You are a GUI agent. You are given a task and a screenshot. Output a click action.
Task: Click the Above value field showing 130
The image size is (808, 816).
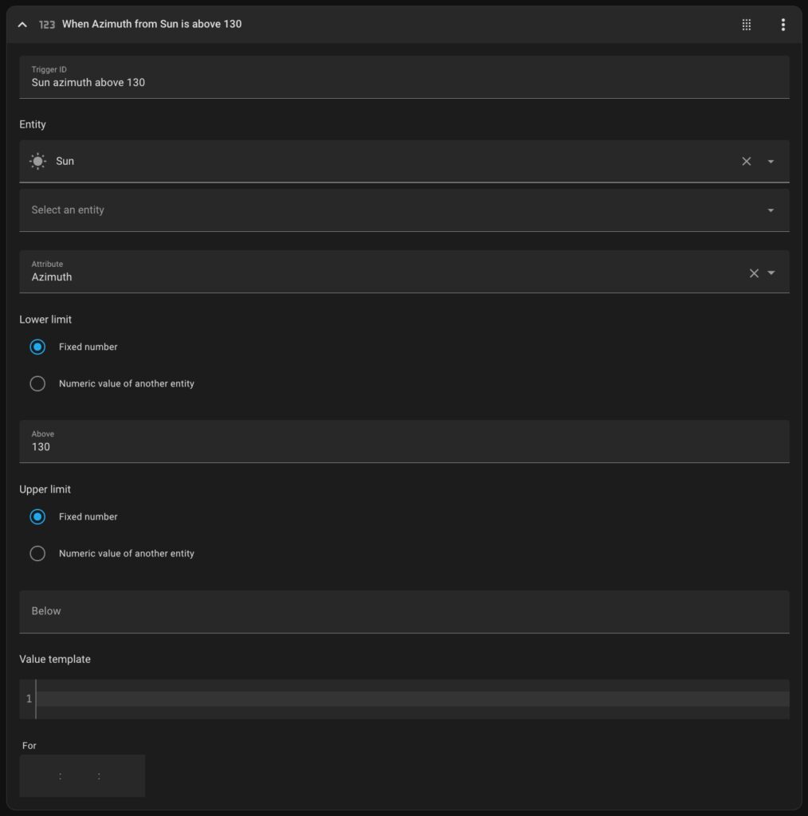(404, 441)
